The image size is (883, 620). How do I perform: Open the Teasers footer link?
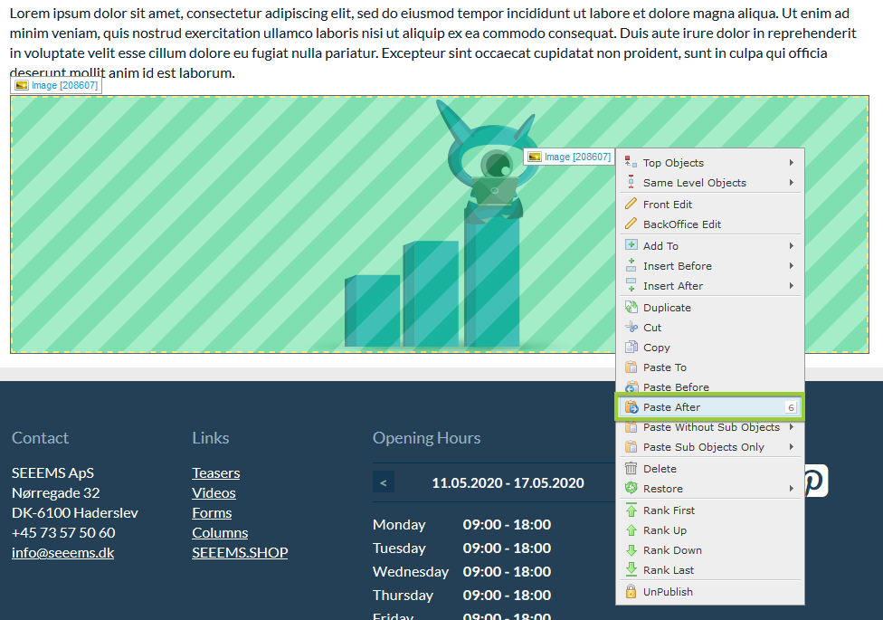coord(215,472)
